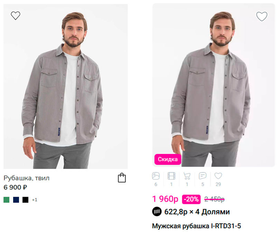Open photo gallery icon showing 6 images

156,176
